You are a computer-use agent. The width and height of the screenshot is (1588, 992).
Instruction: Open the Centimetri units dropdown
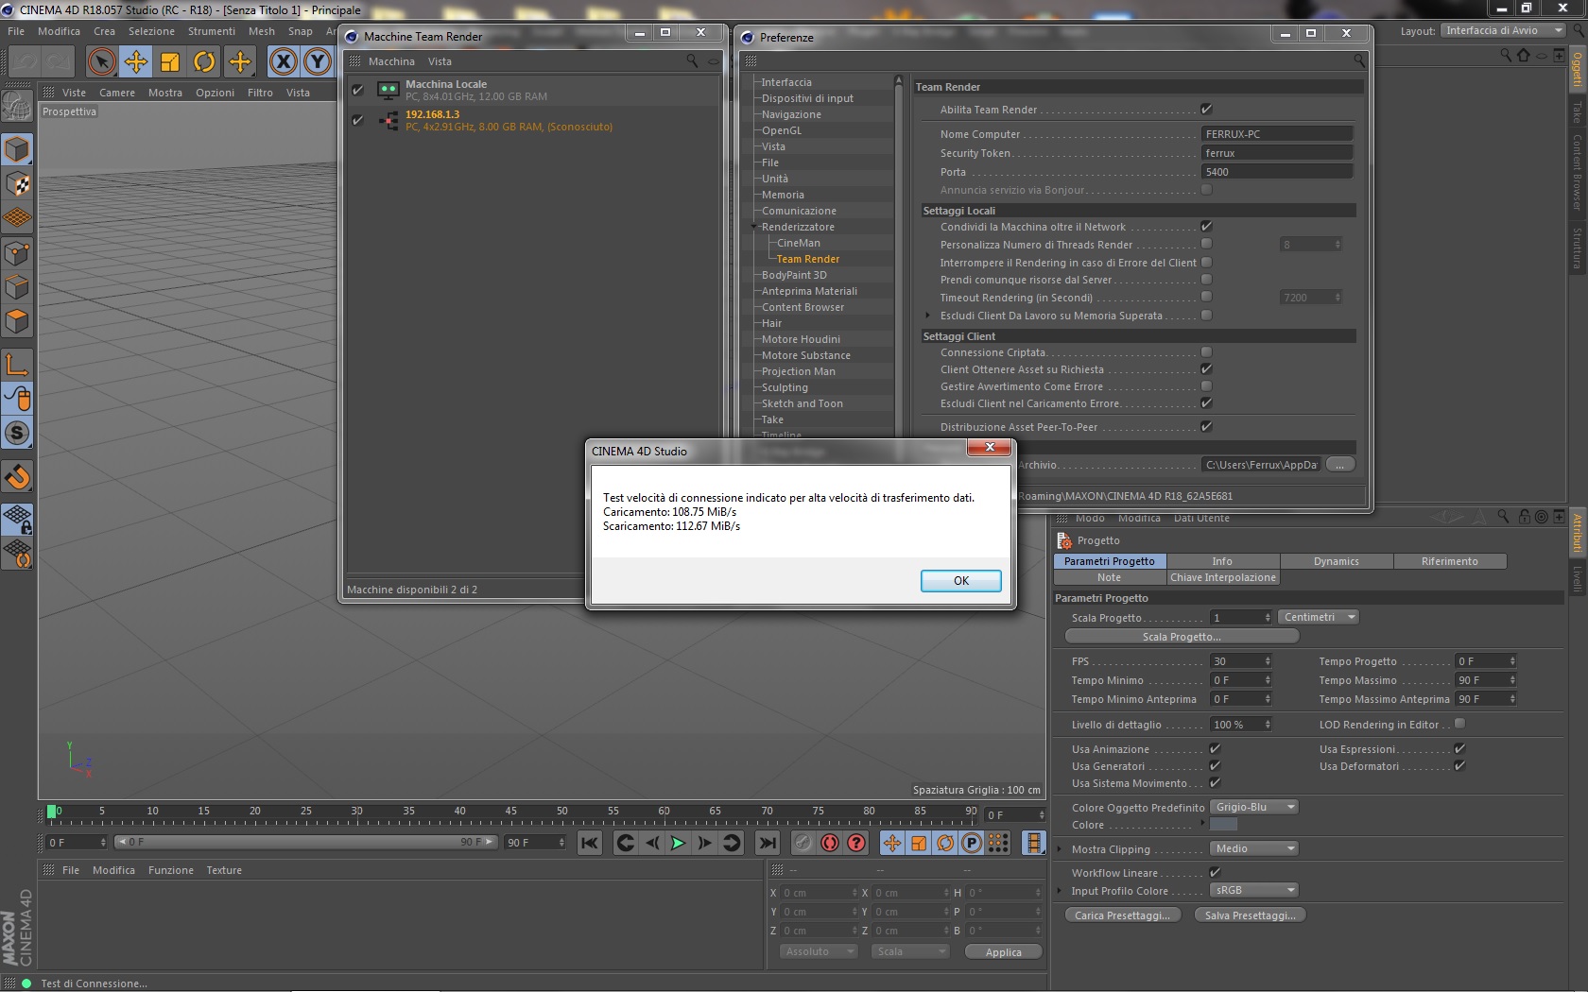coord(1319,617)
